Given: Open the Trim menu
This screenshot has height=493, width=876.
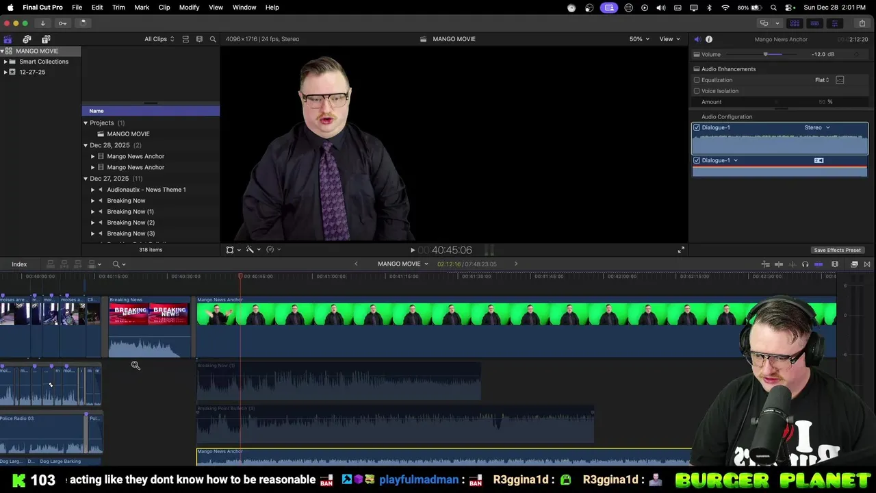Looking at the screenshot, I should [x=118, y=8].
